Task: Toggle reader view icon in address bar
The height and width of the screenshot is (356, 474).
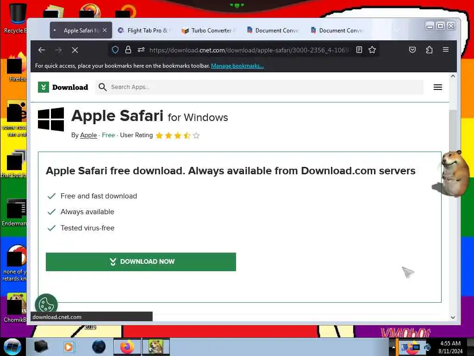Action: pos(359,50)
